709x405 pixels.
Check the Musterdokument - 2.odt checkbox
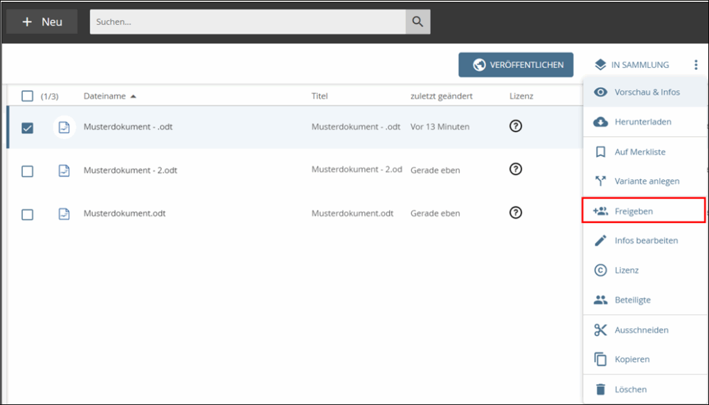pyautogui.click(x=28, y=171)
